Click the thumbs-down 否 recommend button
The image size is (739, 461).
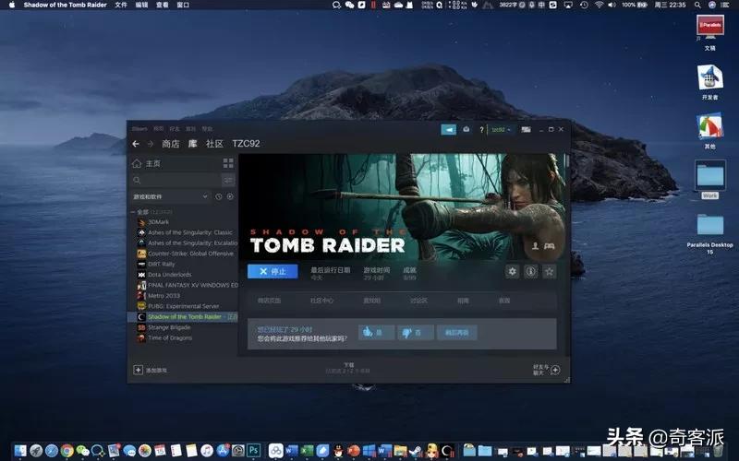tap(415, 332)
